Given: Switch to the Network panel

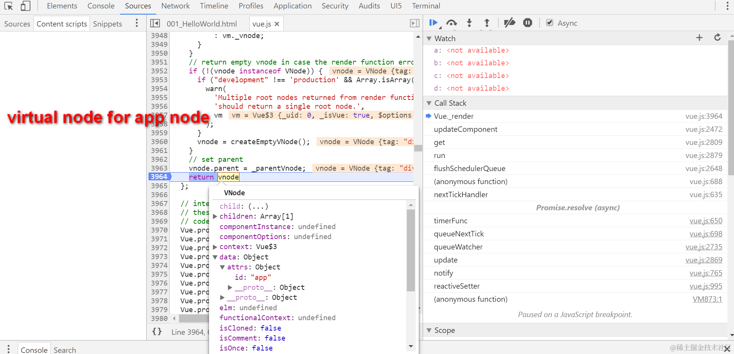Looking at the screenshot, I should coord(176,6).
